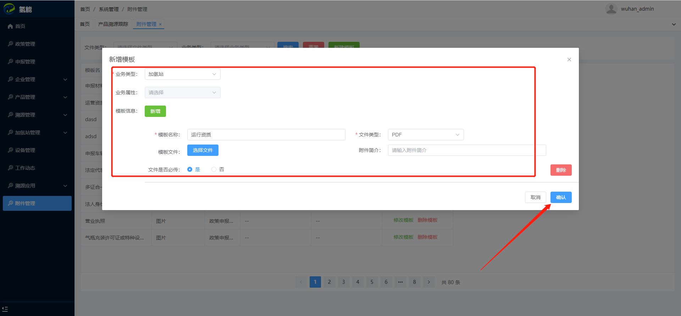Click the 选择文件 button
This screenshot has height=316, width=681.
click(x=203, y=150)
